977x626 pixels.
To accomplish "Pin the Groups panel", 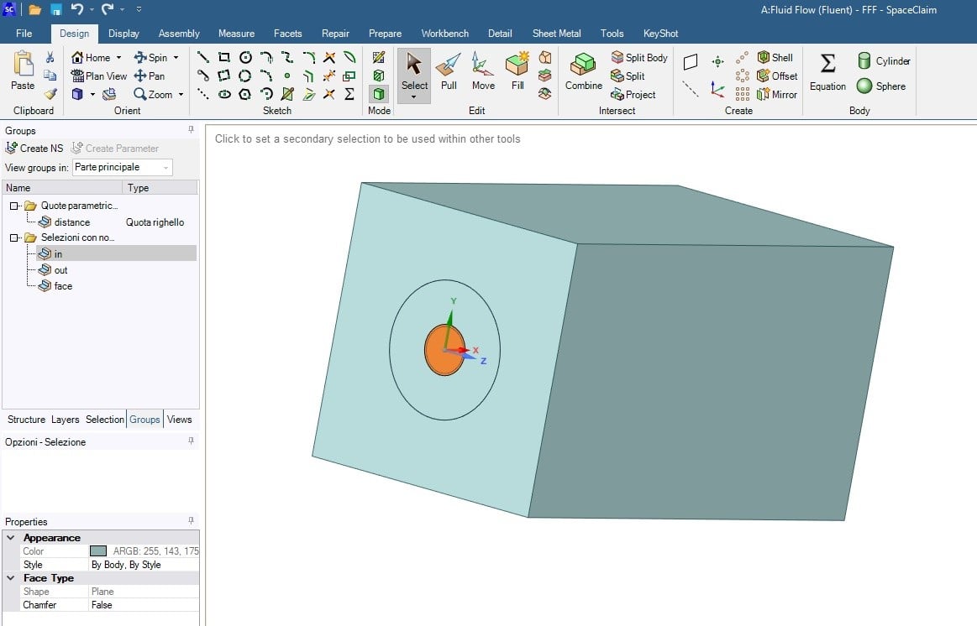I will coord(191,129).
